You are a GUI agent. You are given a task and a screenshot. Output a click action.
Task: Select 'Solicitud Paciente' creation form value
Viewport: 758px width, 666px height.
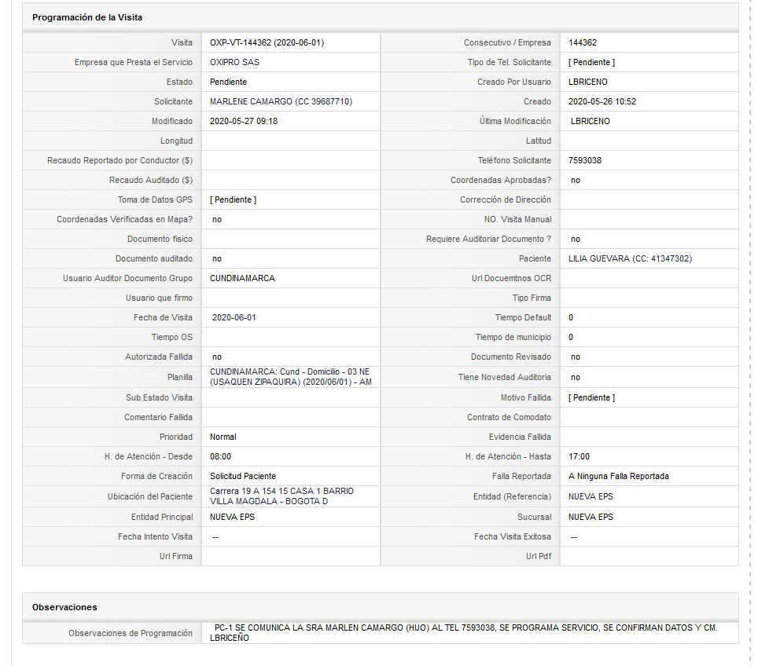243,476
